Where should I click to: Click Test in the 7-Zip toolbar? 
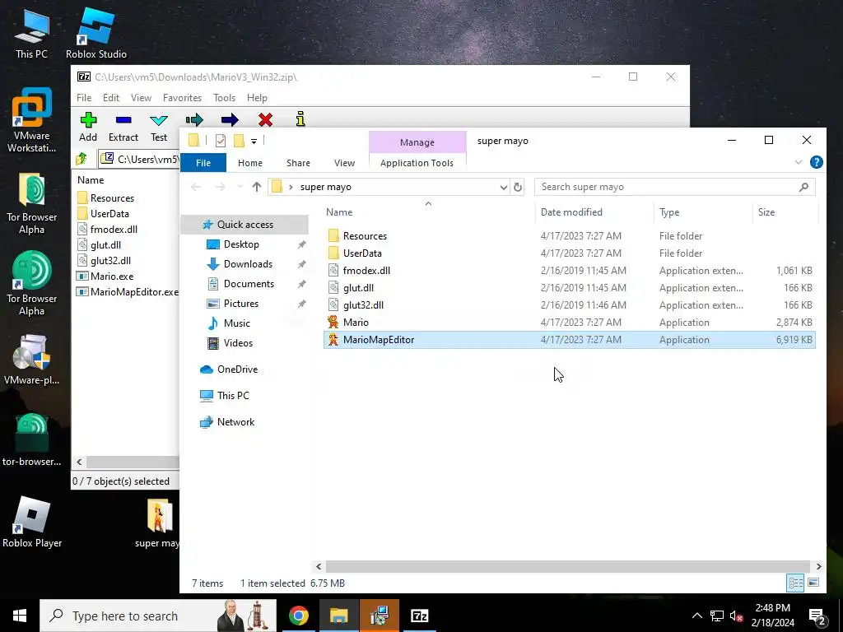click(159, 128)
